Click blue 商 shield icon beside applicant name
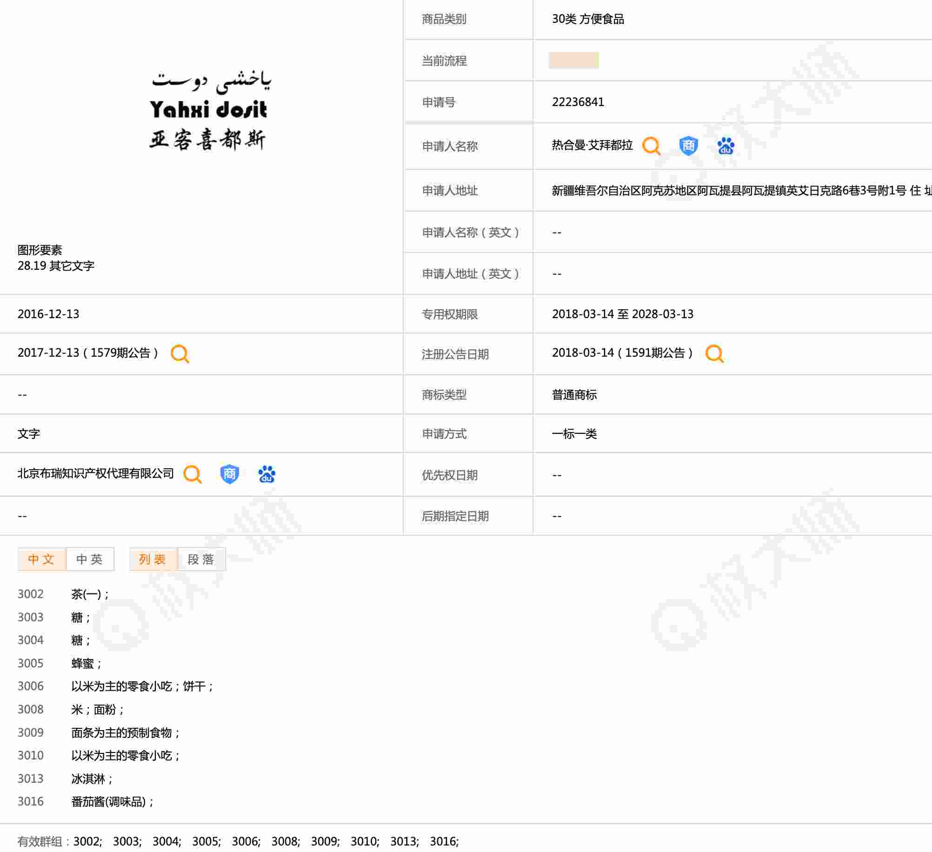The image size is (932, 852). point(688,146)
